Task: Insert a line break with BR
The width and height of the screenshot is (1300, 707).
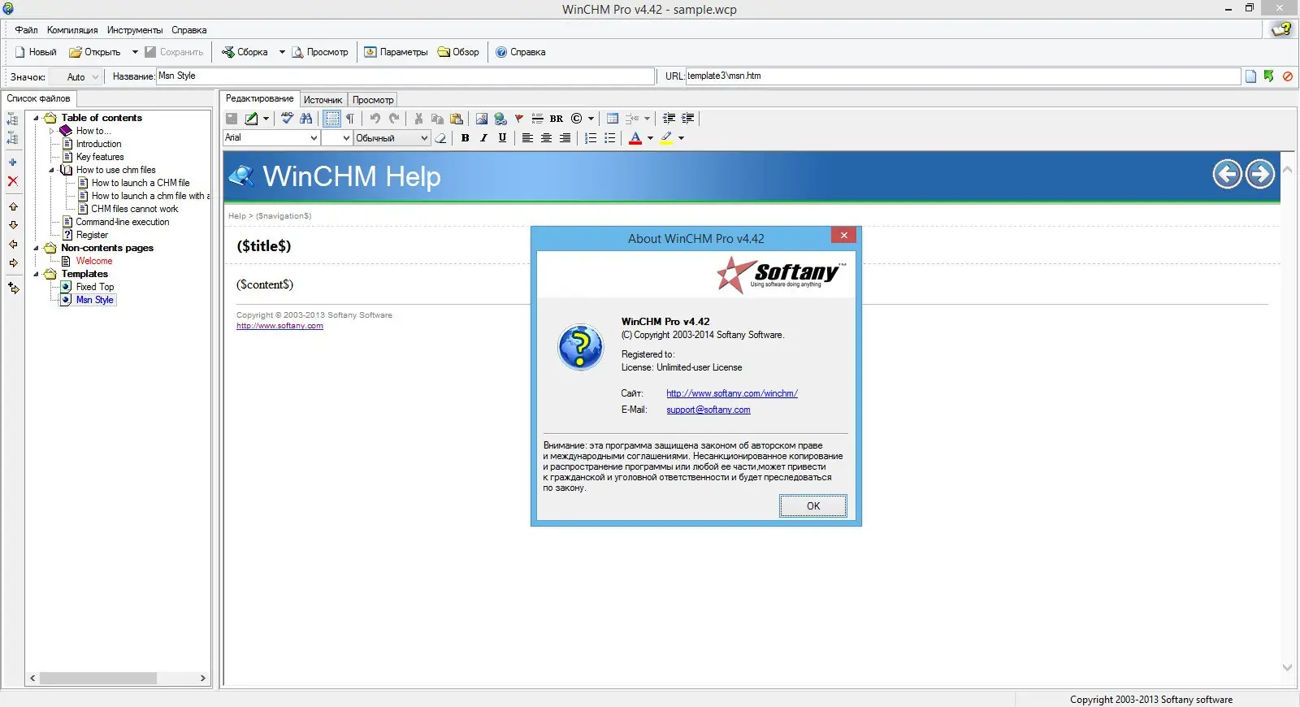Action: tap(557, 119)
